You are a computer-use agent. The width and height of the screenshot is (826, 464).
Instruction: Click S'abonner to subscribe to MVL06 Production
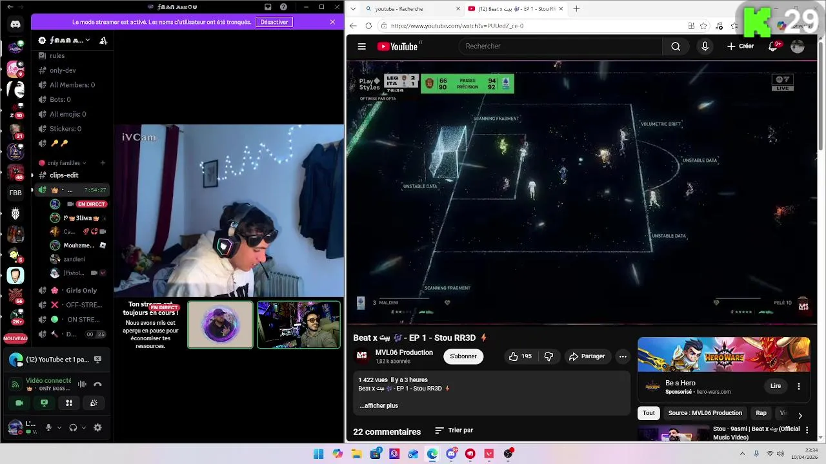(x=463, y=356)
